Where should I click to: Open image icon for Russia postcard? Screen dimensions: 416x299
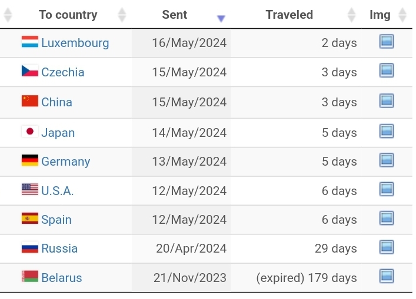tap(386, 247)
